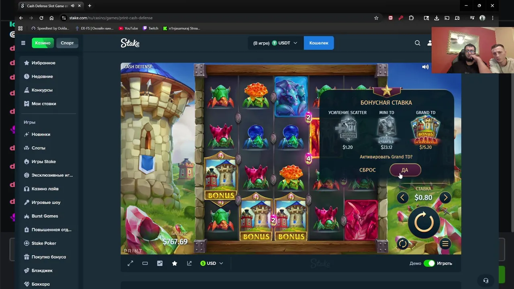Open cast media to device icon
Viewport: 514px width, 289px height.
447,18
